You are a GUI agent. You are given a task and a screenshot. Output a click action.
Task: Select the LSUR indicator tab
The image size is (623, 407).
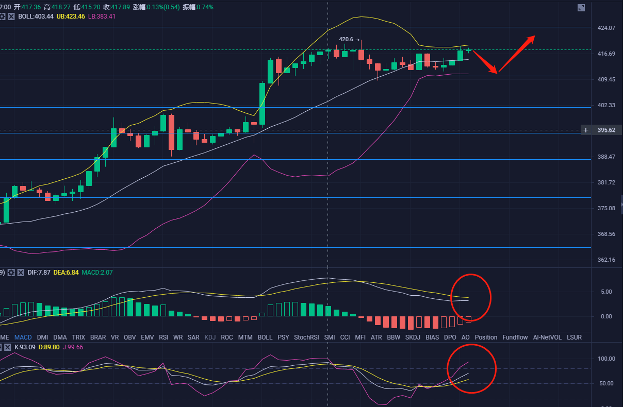(574, 337)
